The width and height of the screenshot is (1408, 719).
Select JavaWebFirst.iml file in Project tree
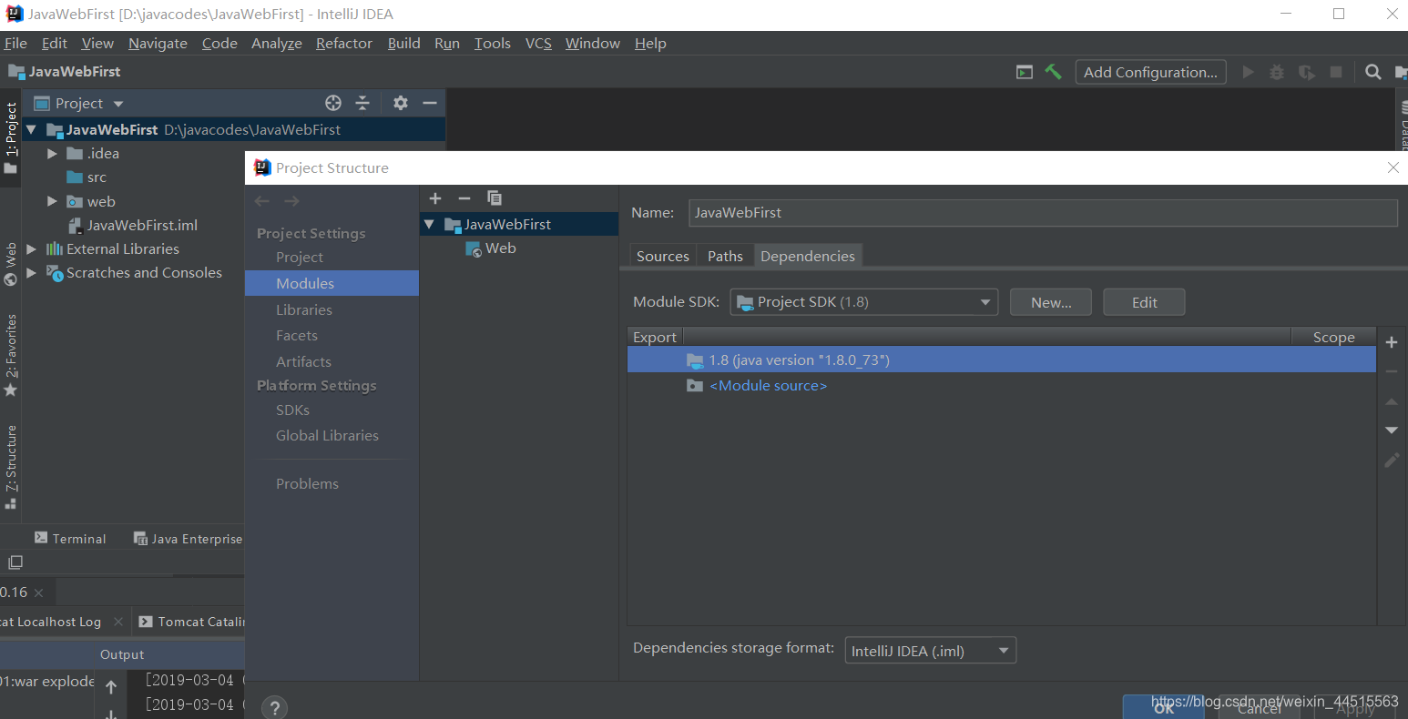[x=133, y=225]
